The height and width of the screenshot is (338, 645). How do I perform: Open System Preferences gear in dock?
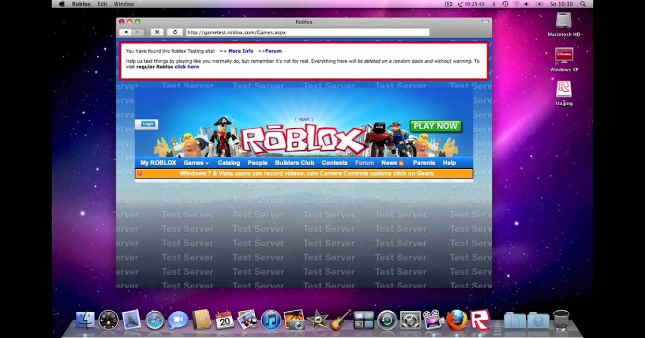pos(410,320)
